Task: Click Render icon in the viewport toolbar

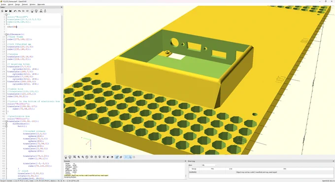Action: pyautogui.click(x=70, y=157)
